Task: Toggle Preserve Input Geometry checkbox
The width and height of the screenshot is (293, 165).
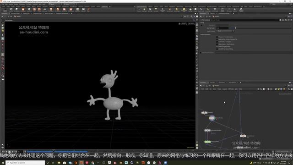Action: point(217,37)
